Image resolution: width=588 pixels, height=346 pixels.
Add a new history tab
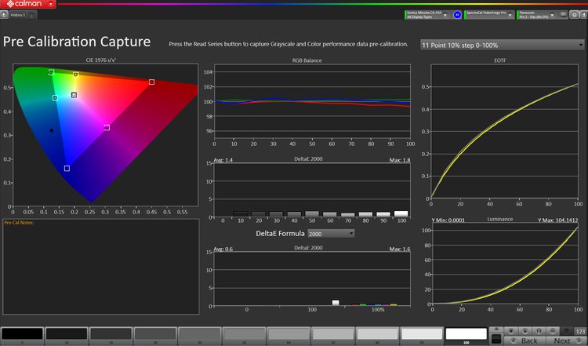coord(31,15)
